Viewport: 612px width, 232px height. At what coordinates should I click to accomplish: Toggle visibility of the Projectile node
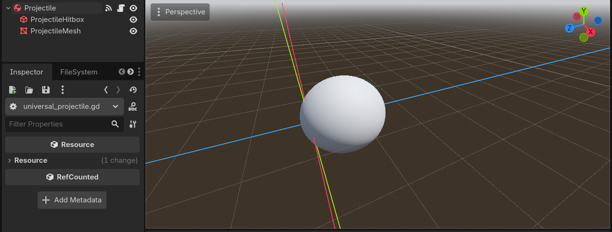tap(133, 8)
